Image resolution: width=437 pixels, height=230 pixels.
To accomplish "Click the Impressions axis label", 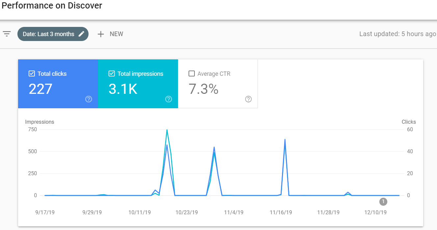I will (x=39, y=122).
